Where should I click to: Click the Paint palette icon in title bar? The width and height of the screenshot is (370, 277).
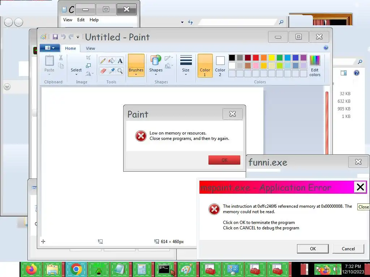pos(43,37)
